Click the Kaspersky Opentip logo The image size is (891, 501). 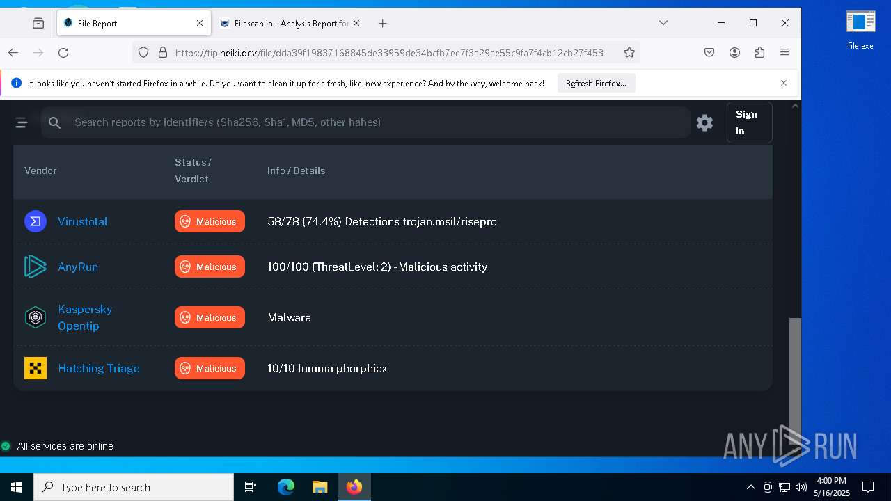pos(36,317)
